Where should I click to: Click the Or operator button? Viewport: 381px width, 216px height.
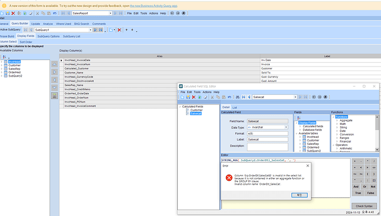[365, 187]
